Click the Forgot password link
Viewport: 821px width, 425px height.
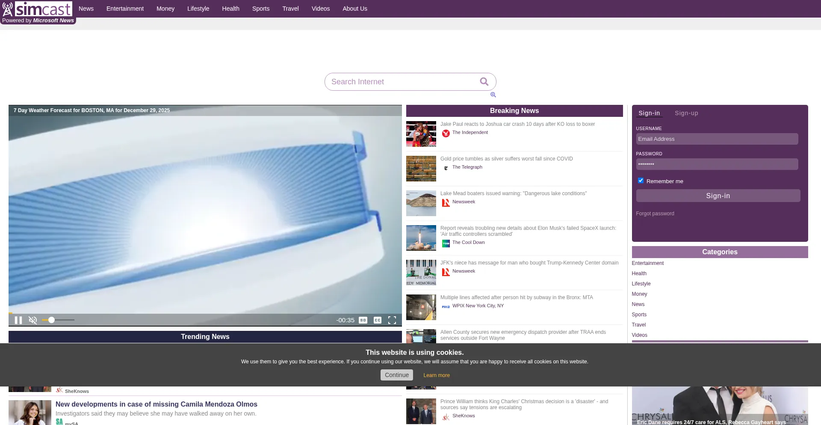(x=655, y=214)
